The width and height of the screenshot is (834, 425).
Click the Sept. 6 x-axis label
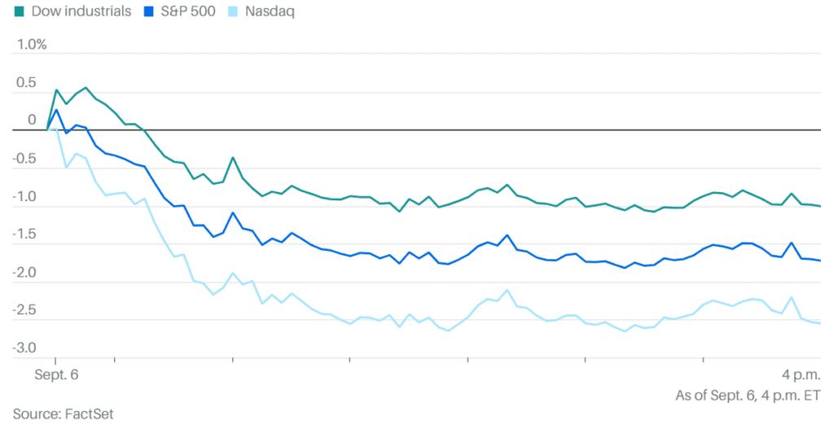pos(55,375)
